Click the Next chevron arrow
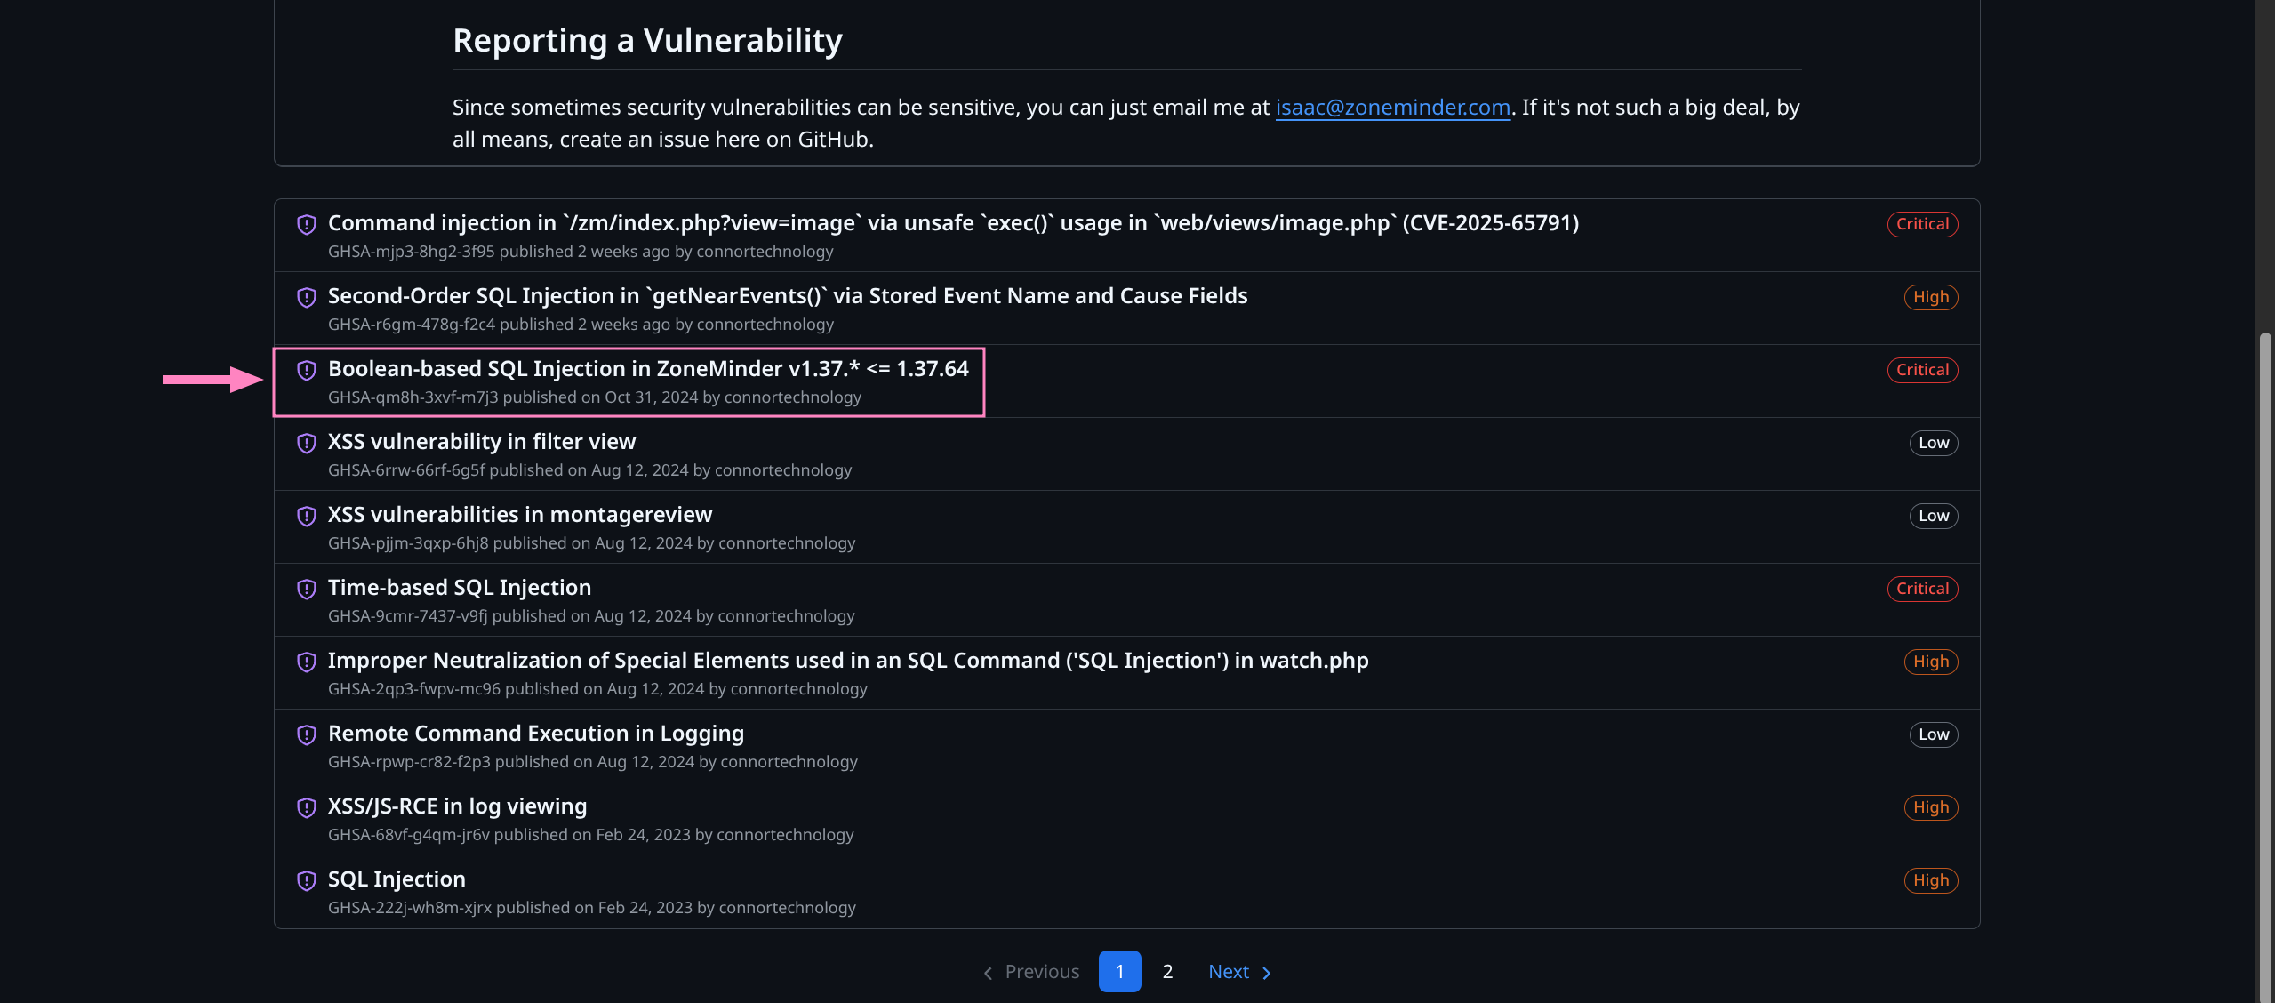This screenshot has width=2275, height=1003. (x=1267, y=973)
